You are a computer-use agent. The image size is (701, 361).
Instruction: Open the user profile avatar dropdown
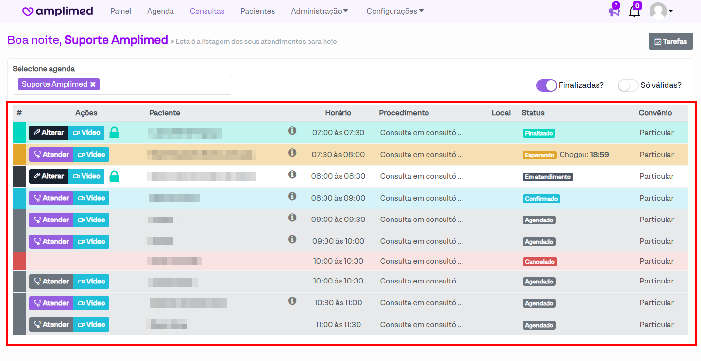[x=661, y=11]
